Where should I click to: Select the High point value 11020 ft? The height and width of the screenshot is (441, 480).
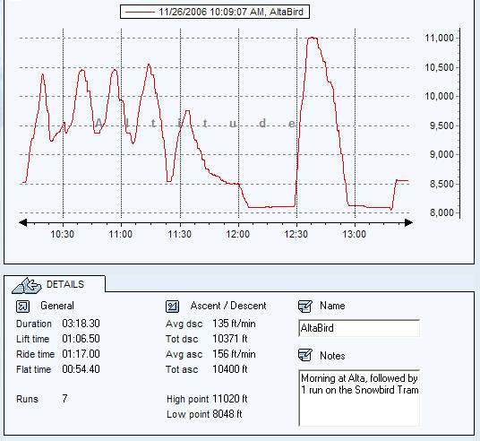[x=230, y=399]
